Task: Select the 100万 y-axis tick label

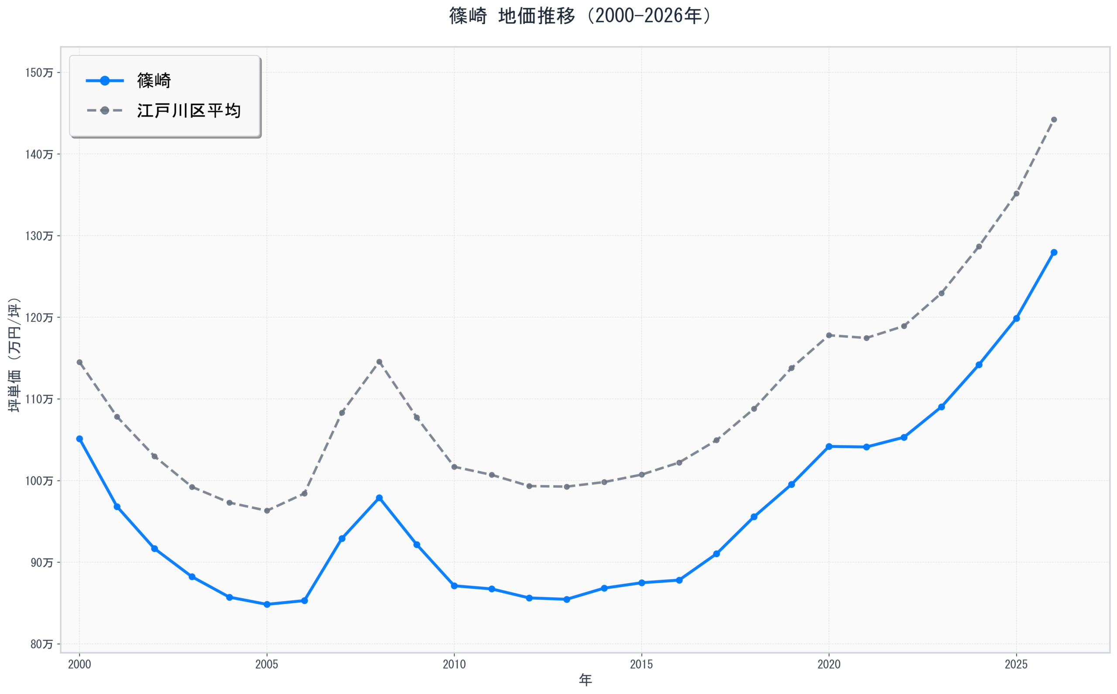Action: [39, 480]
